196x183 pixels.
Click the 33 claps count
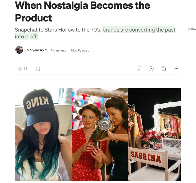25,69
